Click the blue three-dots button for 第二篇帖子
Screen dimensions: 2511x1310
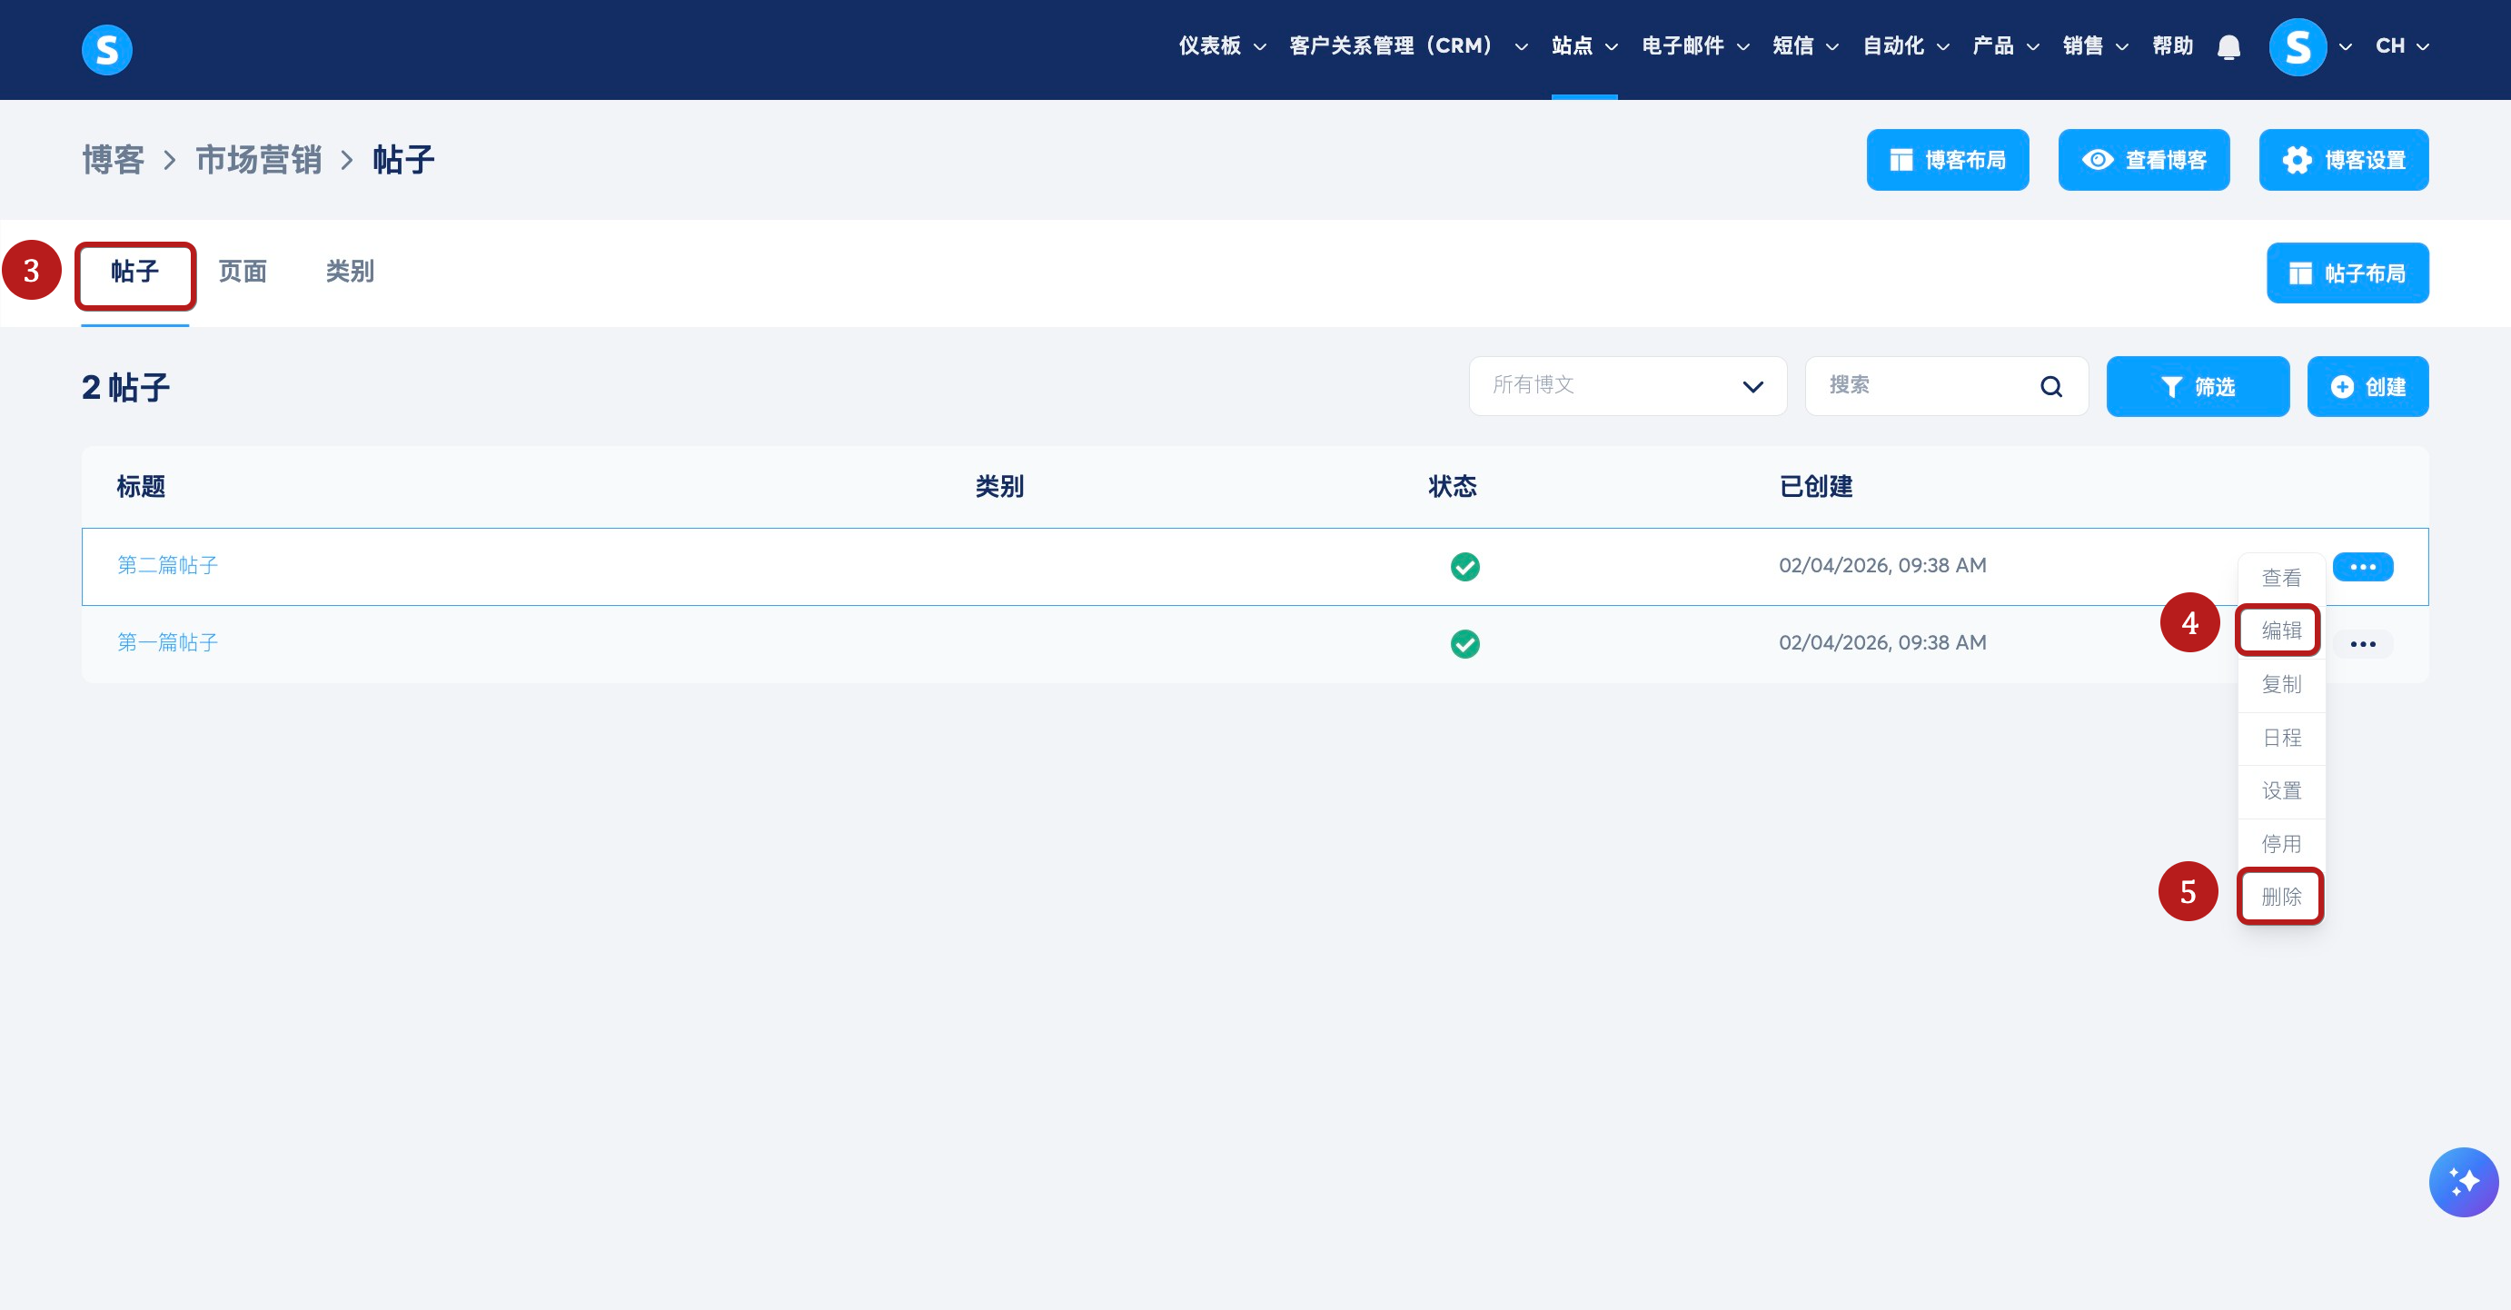(x=2362, y=566)
